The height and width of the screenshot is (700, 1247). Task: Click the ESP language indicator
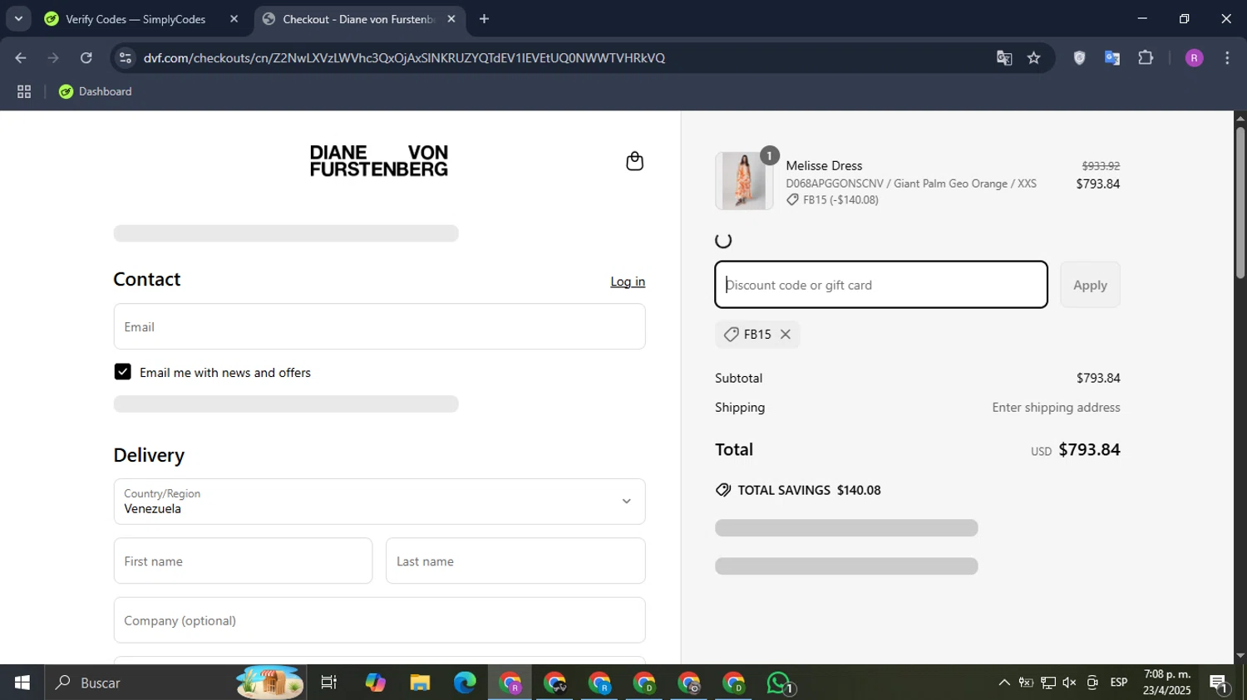pyautogui.click(x=1119, y=683)
